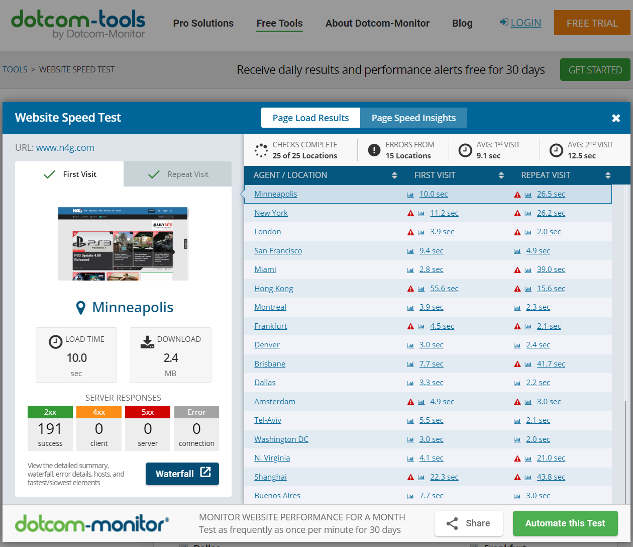Click the download size icon

point(147,342)
